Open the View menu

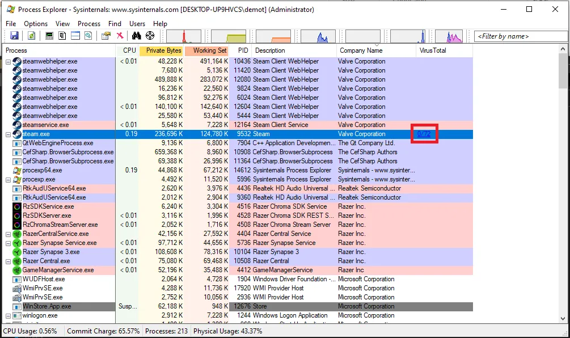click(62, 24)
